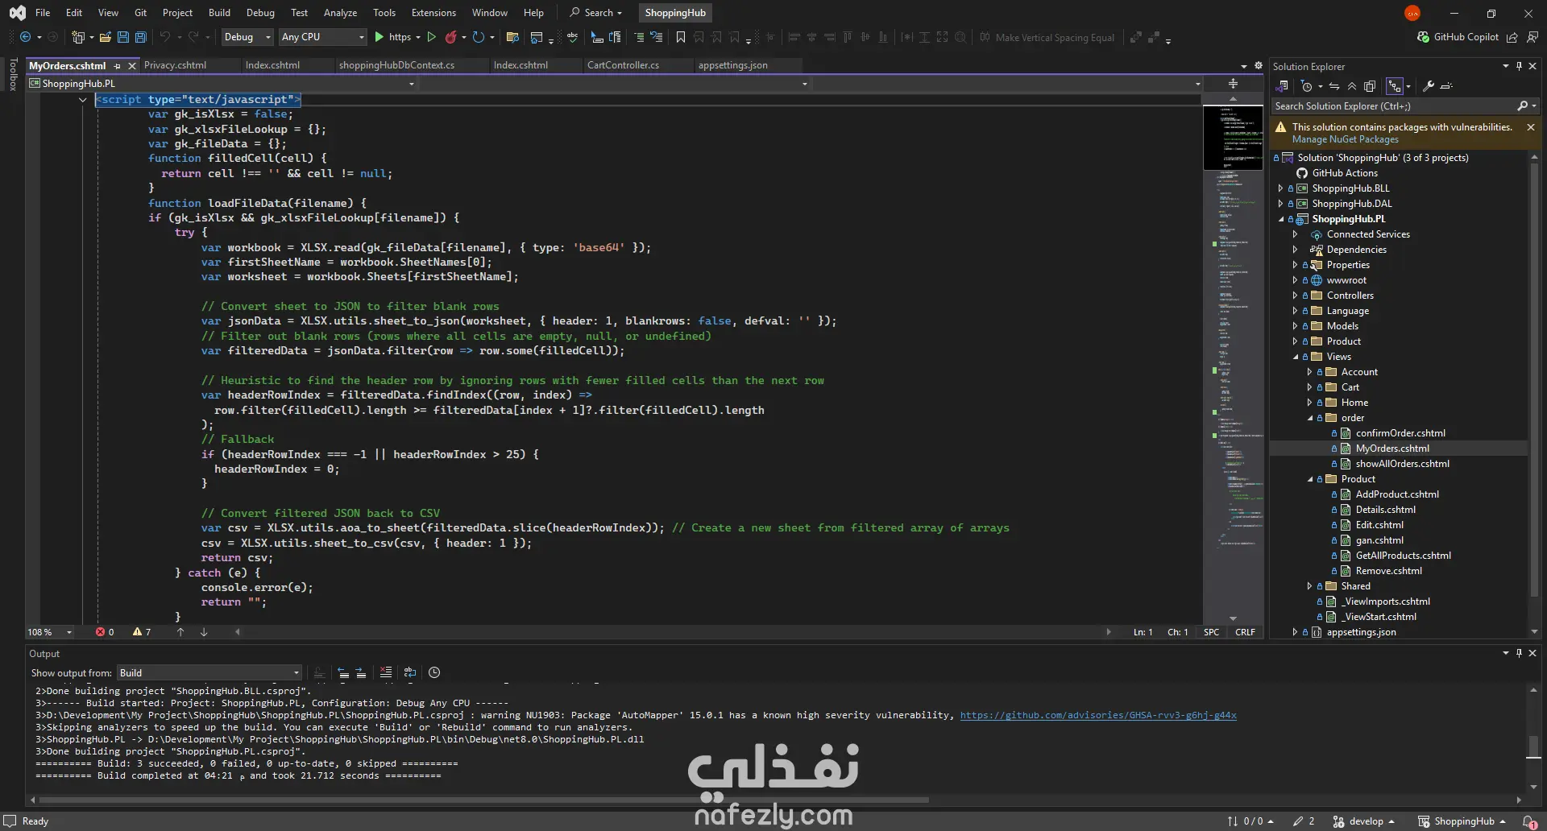Viewport: 1547px width, 831px height.
Task: Open the Analyze menu
Action: (340, 13)
